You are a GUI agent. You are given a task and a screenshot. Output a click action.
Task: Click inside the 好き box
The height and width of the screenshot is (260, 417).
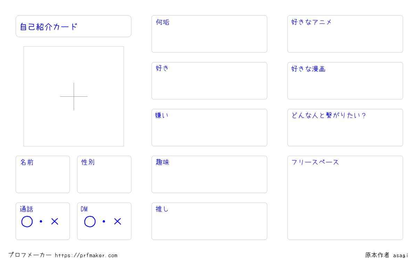(209, 81)
